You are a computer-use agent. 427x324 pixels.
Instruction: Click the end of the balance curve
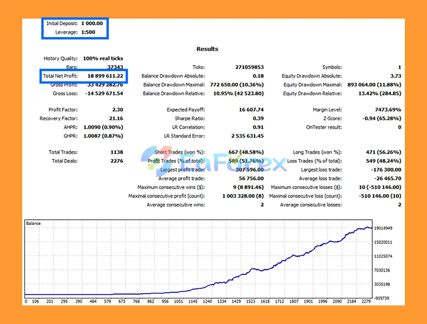coord(371,228)
